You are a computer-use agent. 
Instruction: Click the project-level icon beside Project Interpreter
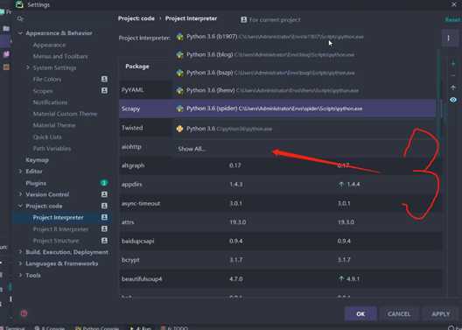coord(104,217)
